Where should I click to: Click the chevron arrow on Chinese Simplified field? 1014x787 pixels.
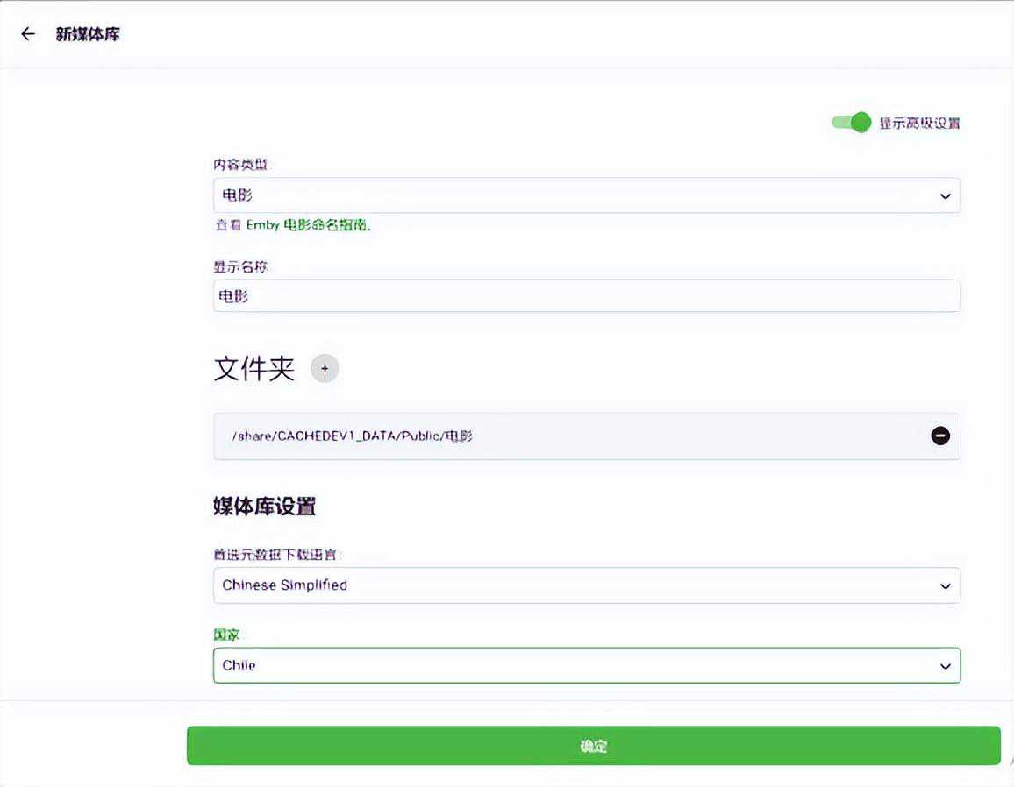point(945,585)
